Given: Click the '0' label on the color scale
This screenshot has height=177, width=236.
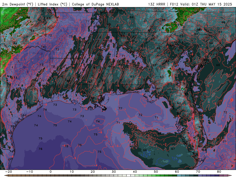Looking at the screenshot, I should tap(50, 172).
